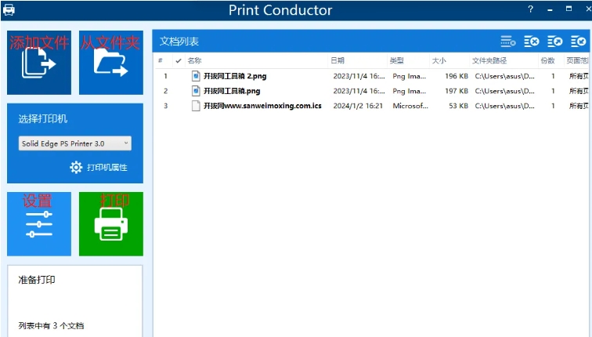
Task: Sort by the 日期 column header
Action: (x=338, y=60)
